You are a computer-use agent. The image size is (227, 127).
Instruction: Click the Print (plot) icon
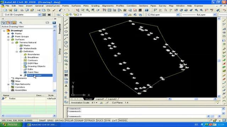22,10
